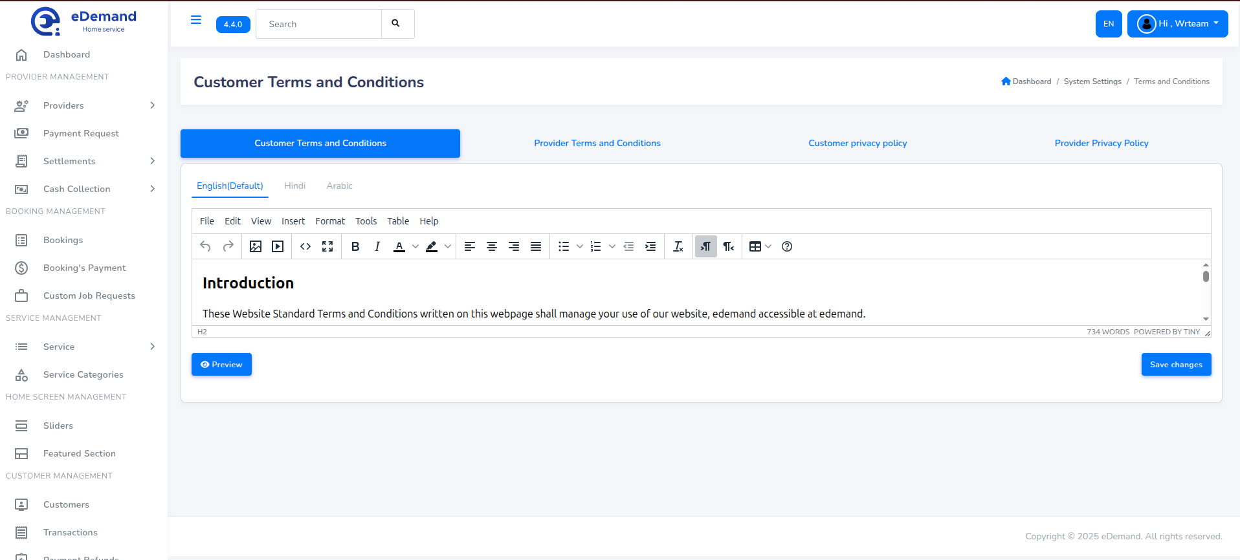Insert a bullet list
Screen dimensions: 1240x560
tap(564, 246)
